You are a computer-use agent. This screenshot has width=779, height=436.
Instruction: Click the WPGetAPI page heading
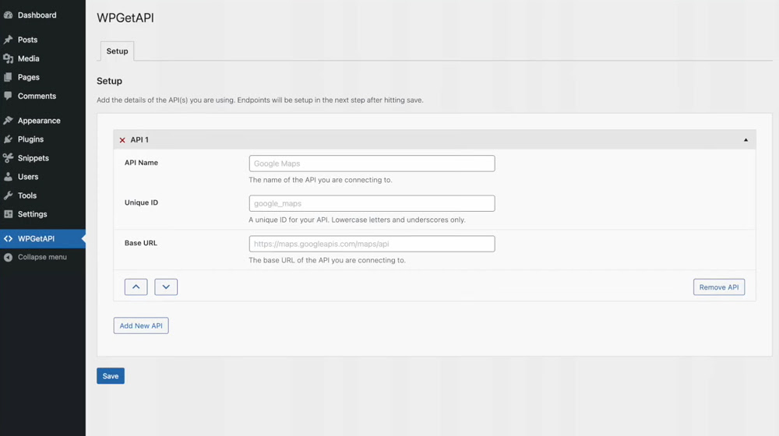tap(125, 18)
